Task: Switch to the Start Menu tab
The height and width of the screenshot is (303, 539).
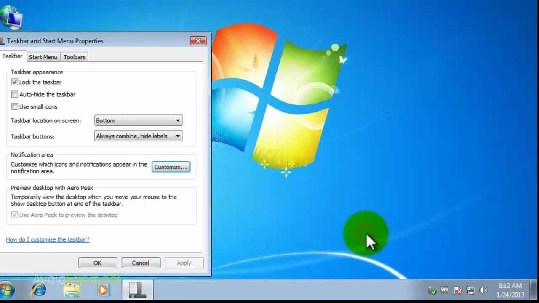Action: pos(43,57)
